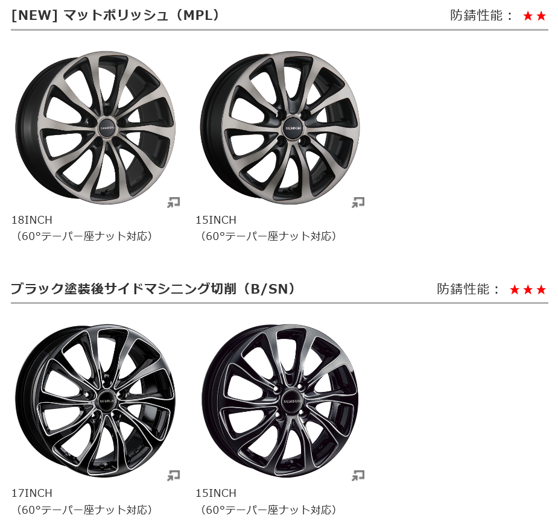Viewport: 558px width, 524px height.
Task: Select the 18INCH matte polish wheel image
Action: pyautogui.click(x=95, y=128)
